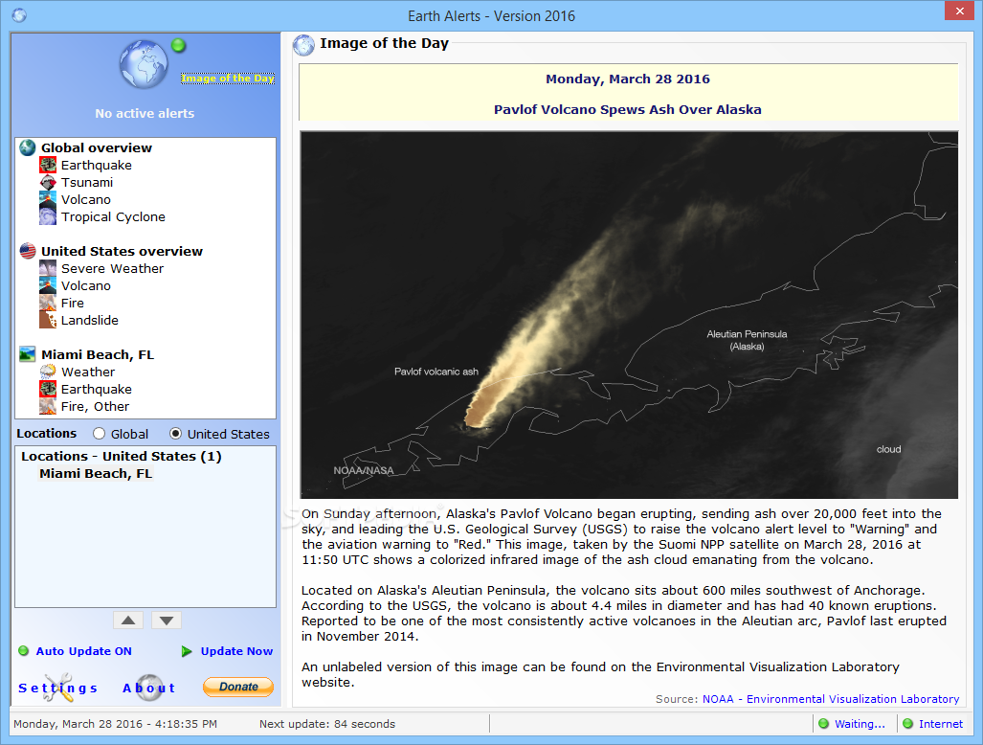Click Locations - United States (1) header
This screenshot has height=745, width=983.
[122, 456]
